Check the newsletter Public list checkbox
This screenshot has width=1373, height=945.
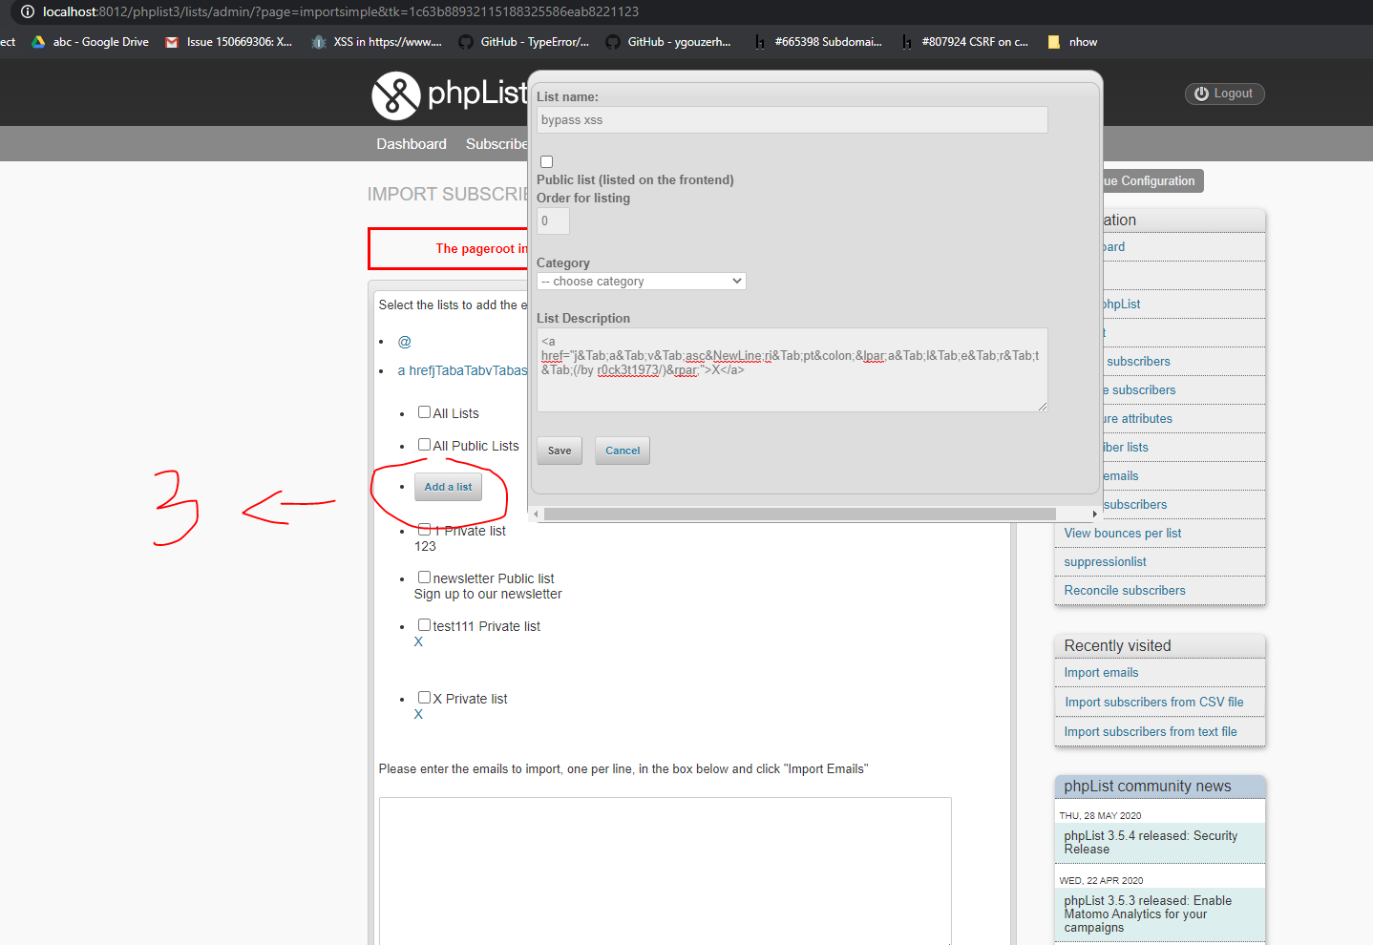coord(424,577)
